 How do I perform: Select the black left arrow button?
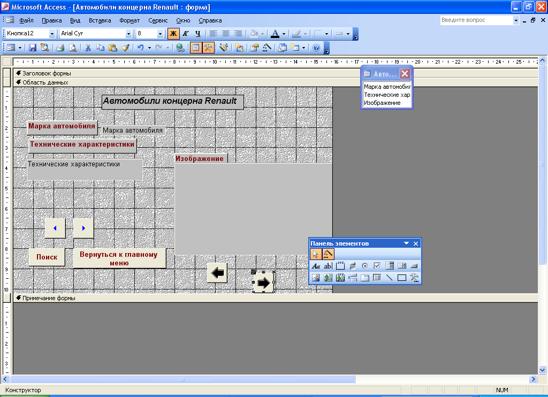(217, 272)
